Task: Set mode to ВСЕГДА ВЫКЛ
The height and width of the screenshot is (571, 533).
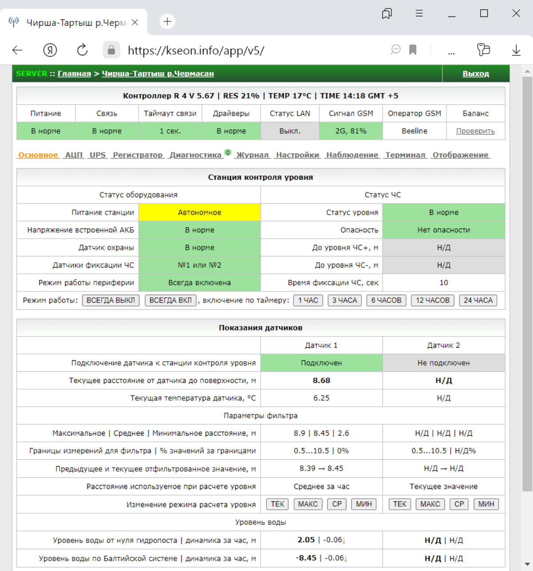Action: pos(111,300)
